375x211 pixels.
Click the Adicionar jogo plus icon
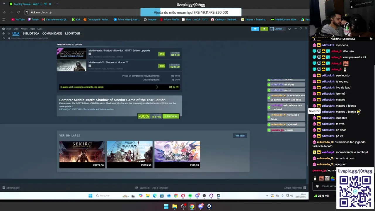click(x=4, y=188)
